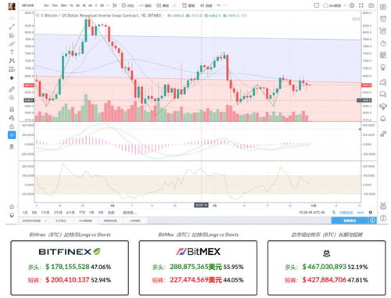Select the trend line drawing tool
Viewport: 391px width, 298px height.
coord(12,27)
